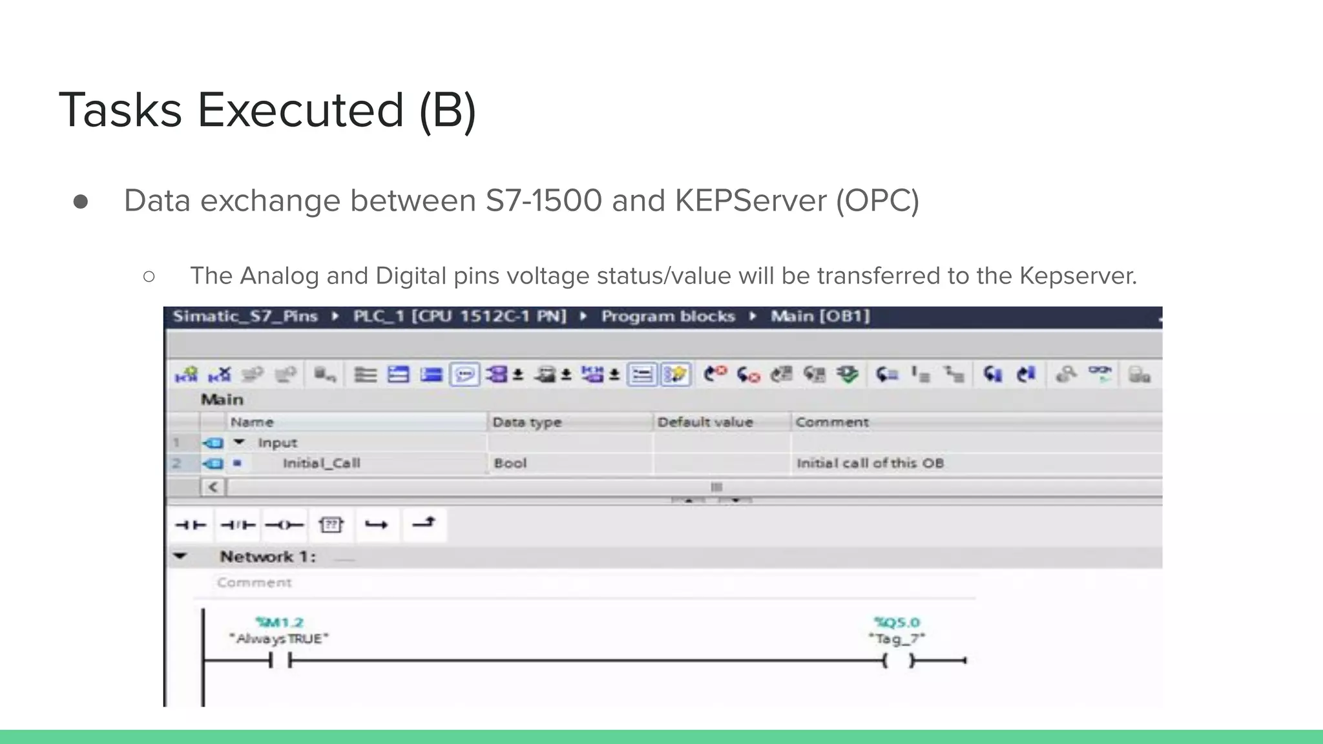Click the network Comment field
The width and height of the screenshot is (1323, 744).
tap(254, 583)
